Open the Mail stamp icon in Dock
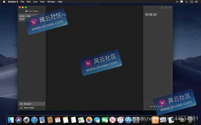The width and height of the screenshot is (201, 125). coord(42,120)
